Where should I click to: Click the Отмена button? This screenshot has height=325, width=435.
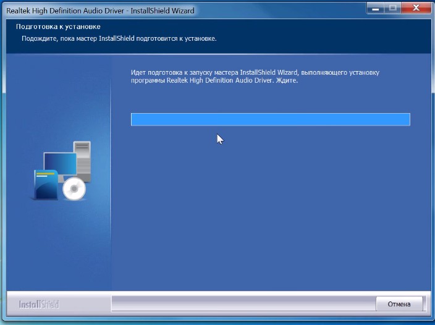click(x=399, y=304)
